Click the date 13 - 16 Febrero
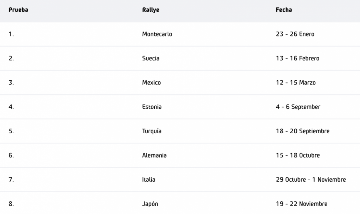This screenshot has height=214, width=360. point(297,58)
